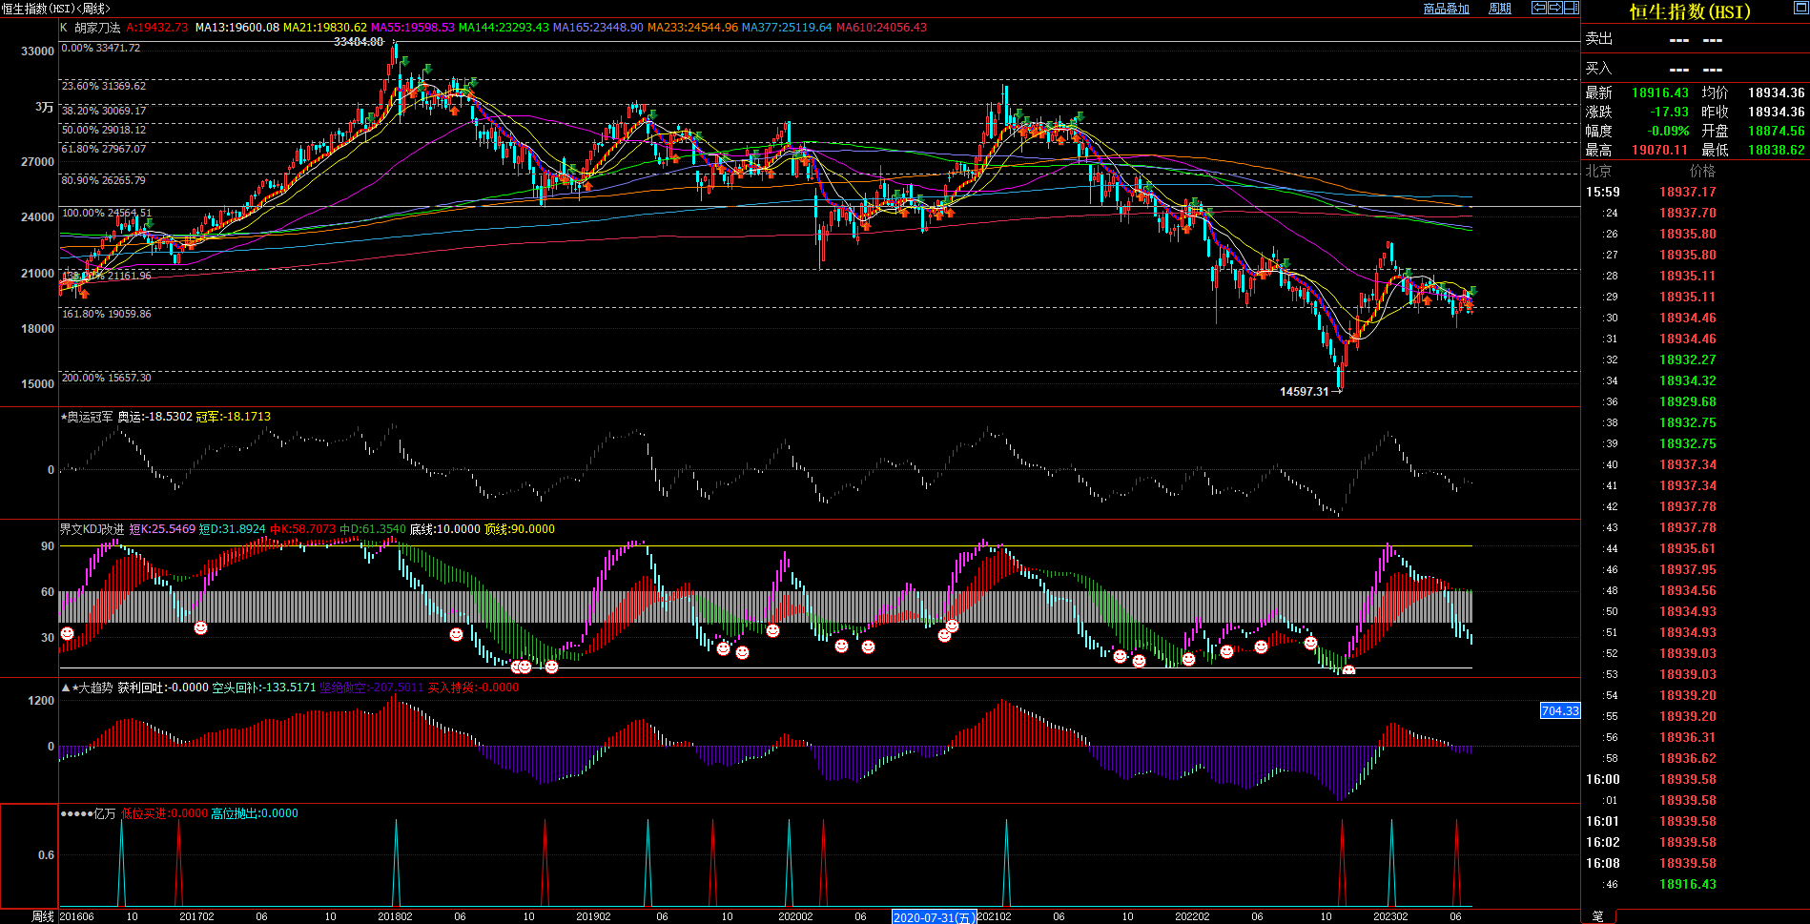Screen dimensions: 1810x924
Task: Click the MA55 magenta moving average label
Action: (x=412, y=28)
